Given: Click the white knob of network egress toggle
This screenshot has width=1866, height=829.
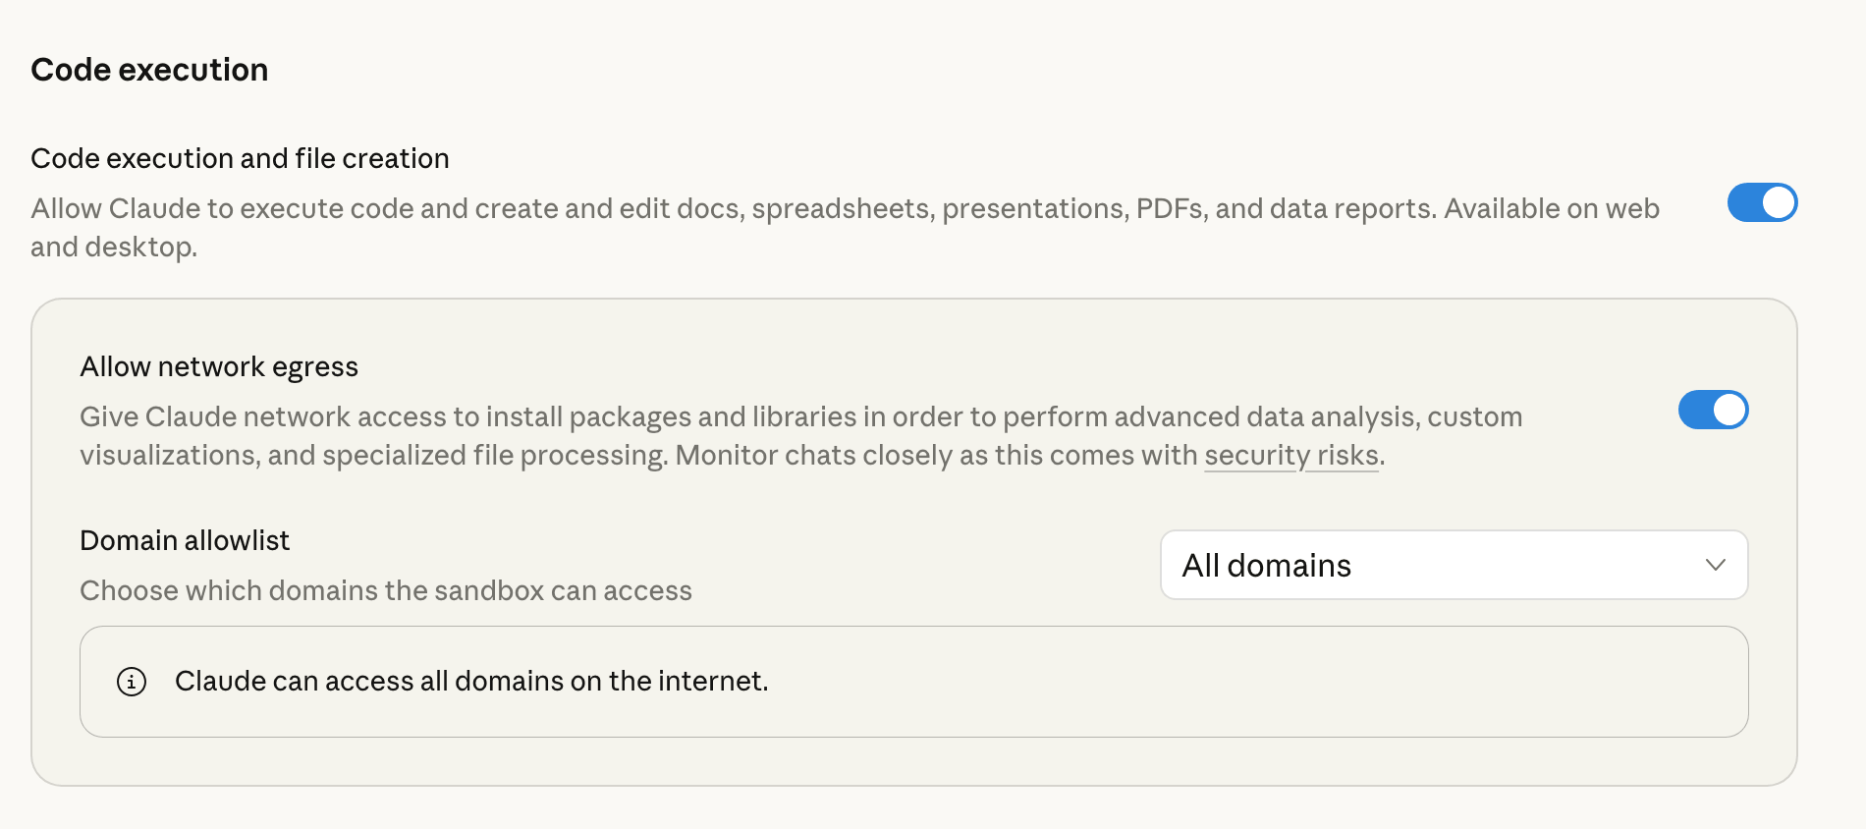Looking at the screenshot, I should click(1729, 411).
